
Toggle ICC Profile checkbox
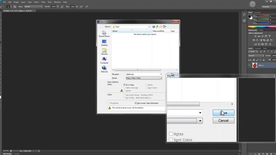click(x=125, y=98)
